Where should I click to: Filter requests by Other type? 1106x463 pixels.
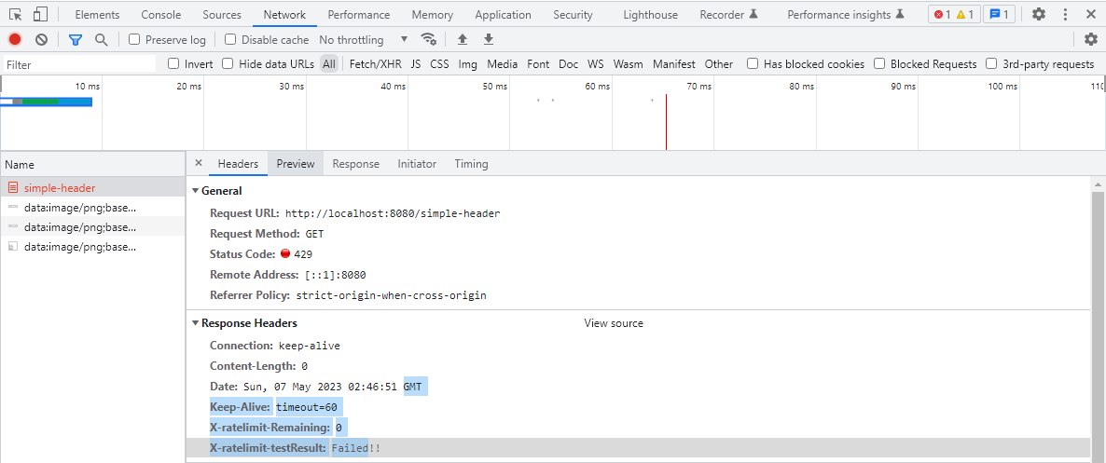click(x=719, y=64)
